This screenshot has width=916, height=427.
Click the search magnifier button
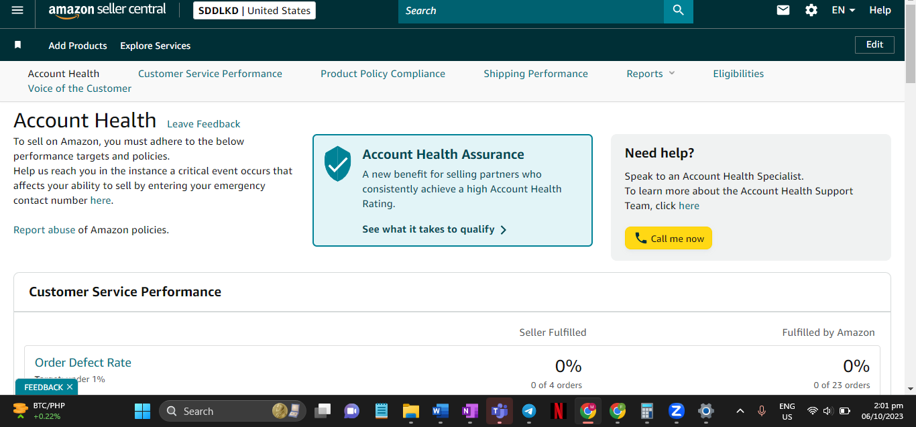[678, 10]
